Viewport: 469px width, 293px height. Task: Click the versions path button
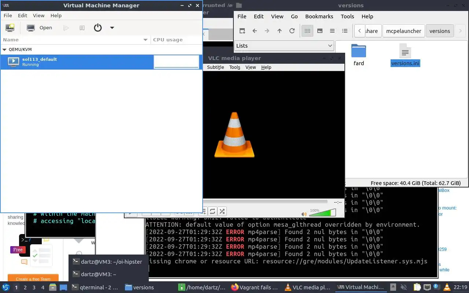pos(440,31)
